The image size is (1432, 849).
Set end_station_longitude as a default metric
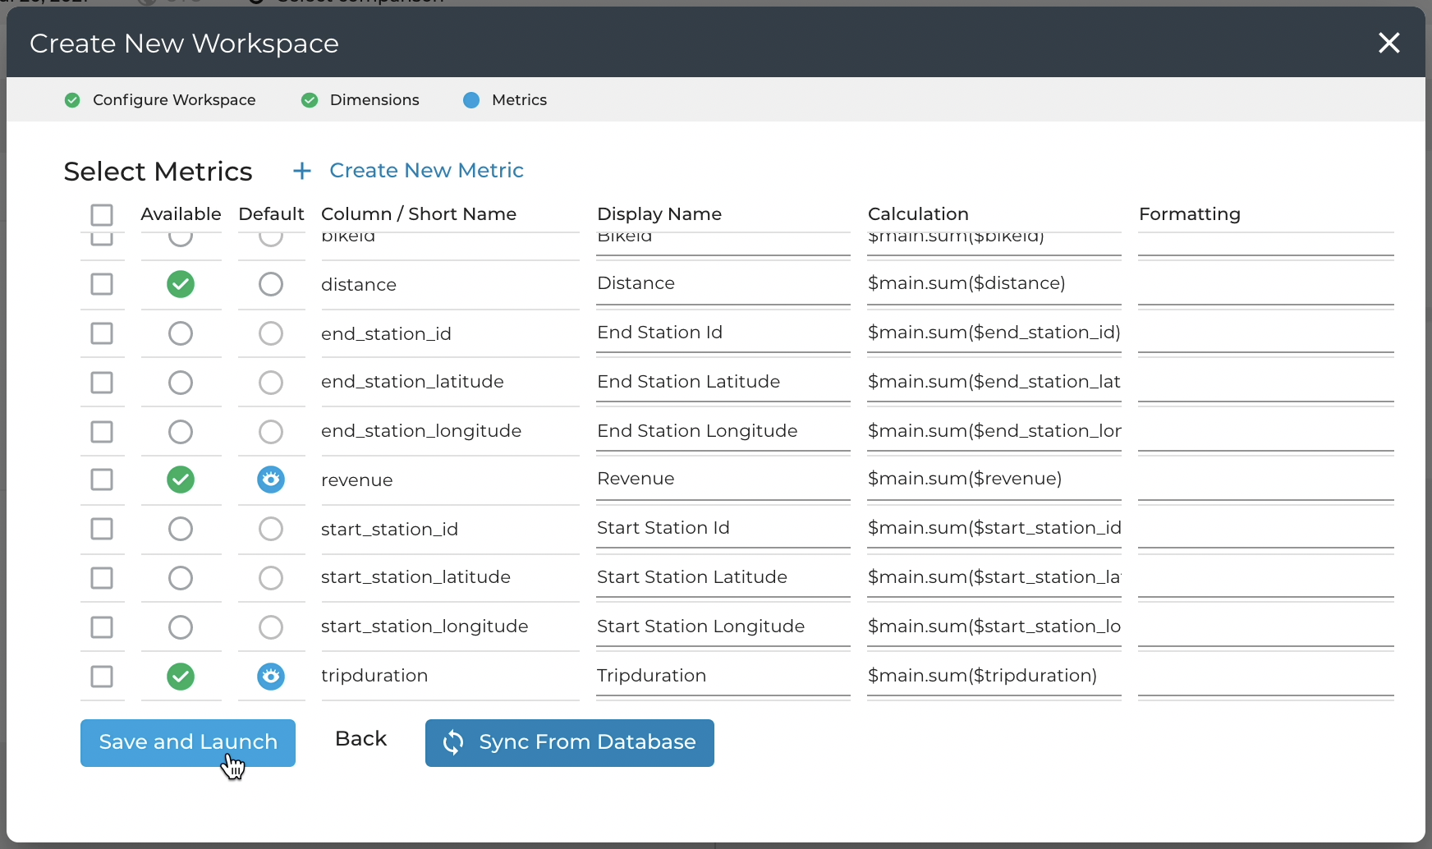[271, 432]
